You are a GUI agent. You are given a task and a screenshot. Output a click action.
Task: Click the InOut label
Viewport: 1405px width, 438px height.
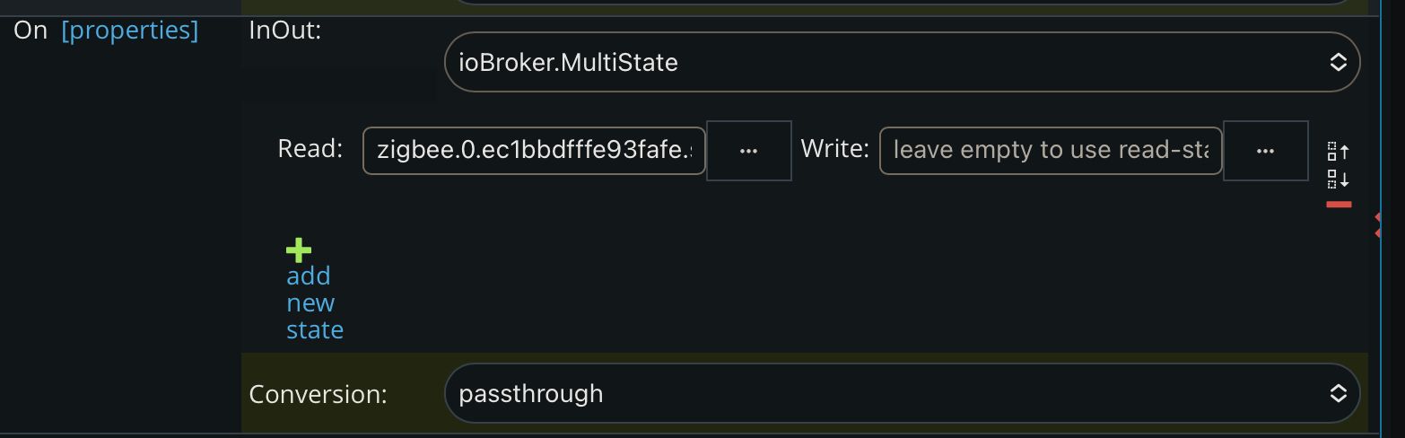coord(285,31)
